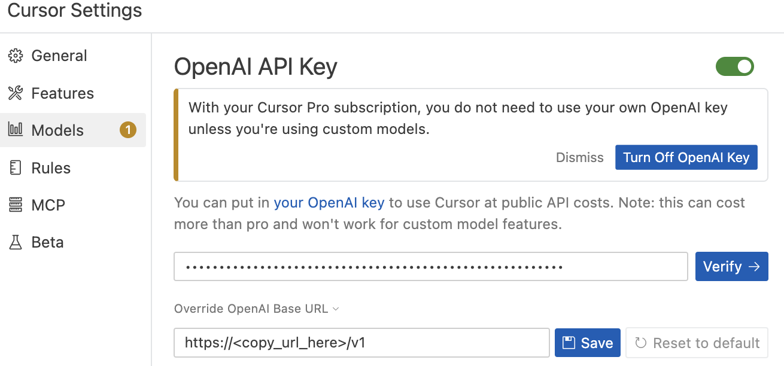Click the circular arrow reset icon
Image resolution: width=784 pixels, height=366 pixels.
click(640, 343)
